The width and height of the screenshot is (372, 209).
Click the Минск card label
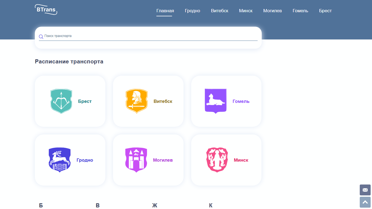tap(241, 160)
